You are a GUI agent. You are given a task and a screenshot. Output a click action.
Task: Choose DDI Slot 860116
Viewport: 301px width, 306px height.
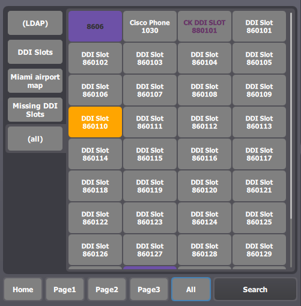pos(204,154)
